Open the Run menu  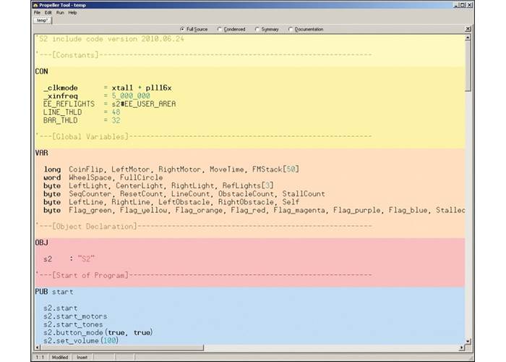pos(59,12)
